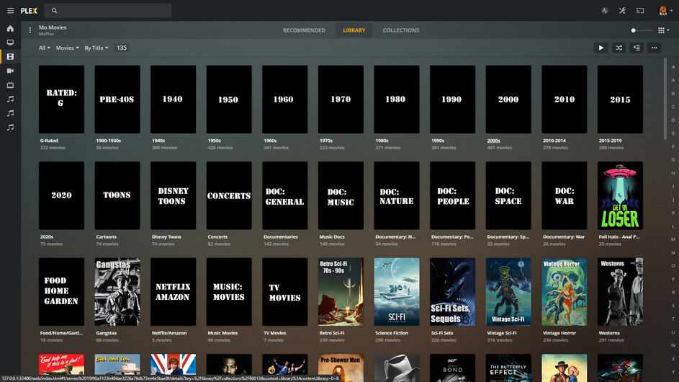Open the 1970 collection poster
Screen dimensions: 679x382
(x=341, y=99)
